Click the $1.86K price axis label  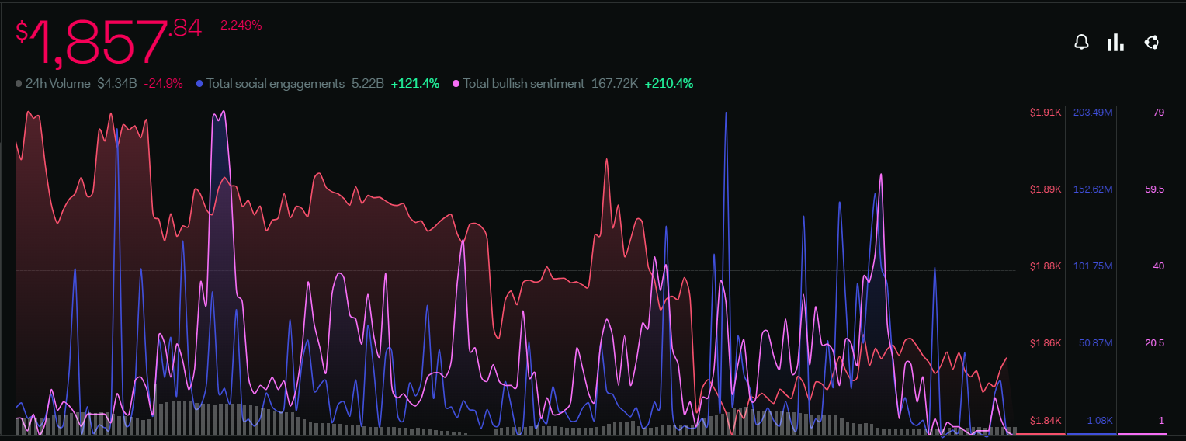[1045, 343]
